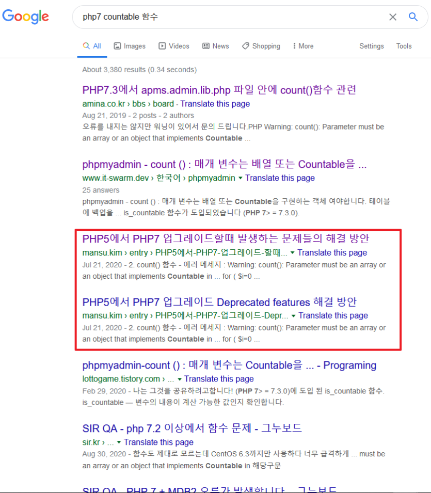The width and height of the screenshot is (431, 493).
Task: Click amina.co.kr › bbs › board breadcrumb
Action: pos(128,104)
